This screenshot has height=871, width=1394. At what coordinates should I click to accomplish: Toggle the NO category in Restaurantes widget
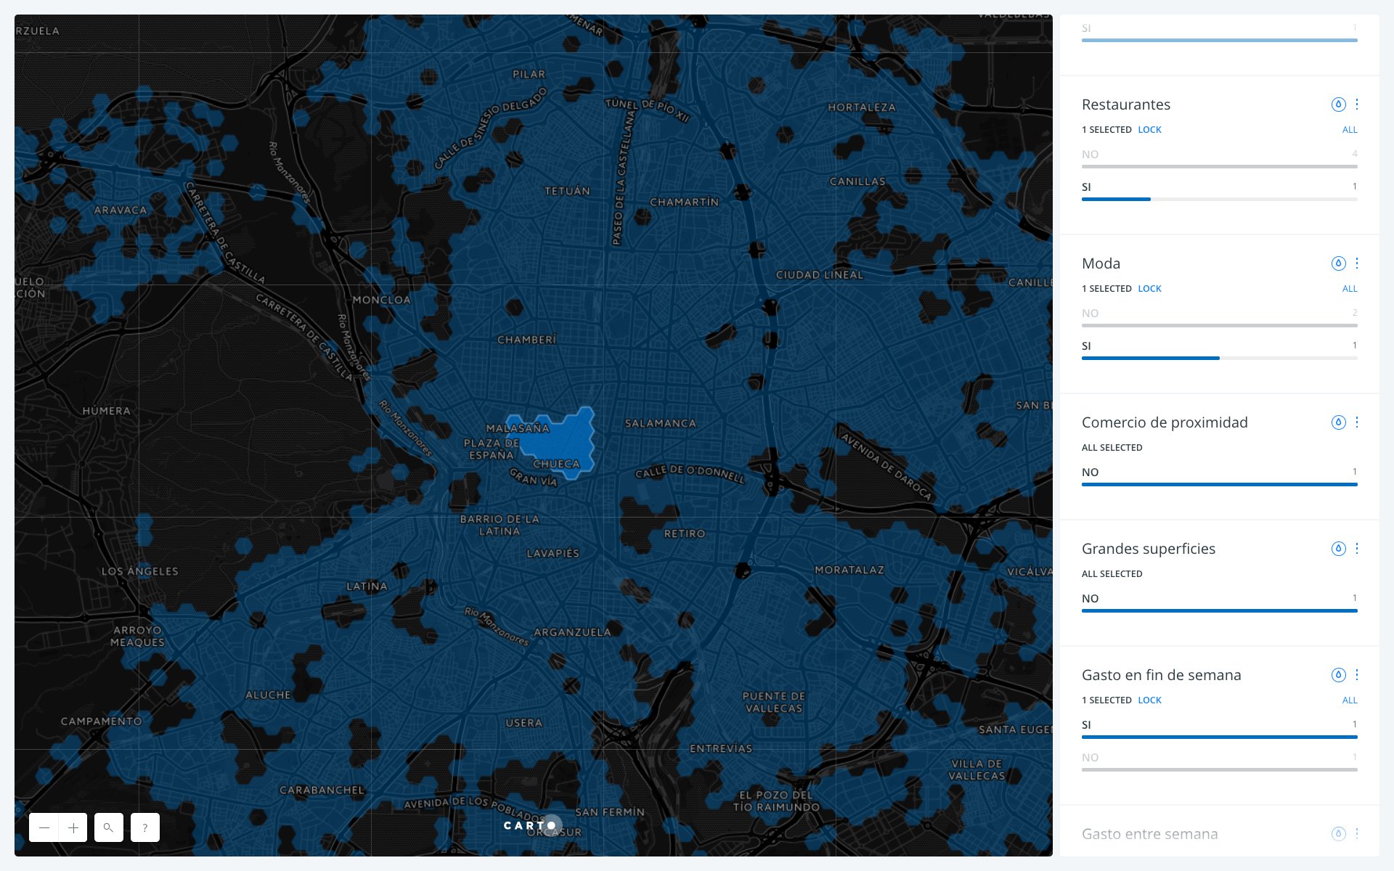pyautogui.click(x=1220, y=159)
